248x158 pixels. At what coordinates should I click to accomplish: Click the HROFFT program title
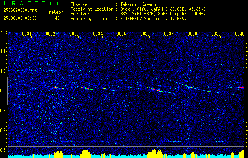pos(24,3)
